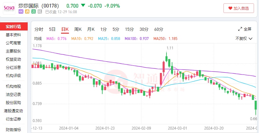The width and height of the screenshot is (259, 133).
Task: Click the Sasa company logo
Action: coord(9,8)
